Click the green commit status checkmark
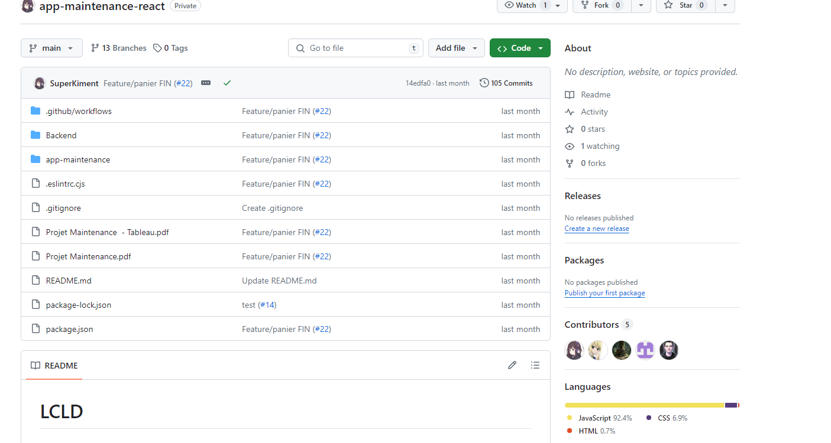831x443 pixels. pos(227,83)
